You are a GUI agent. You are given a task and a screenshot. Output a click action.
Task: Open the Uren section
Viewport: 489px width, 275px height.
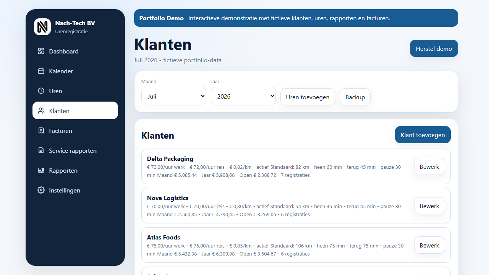point(75,91)
